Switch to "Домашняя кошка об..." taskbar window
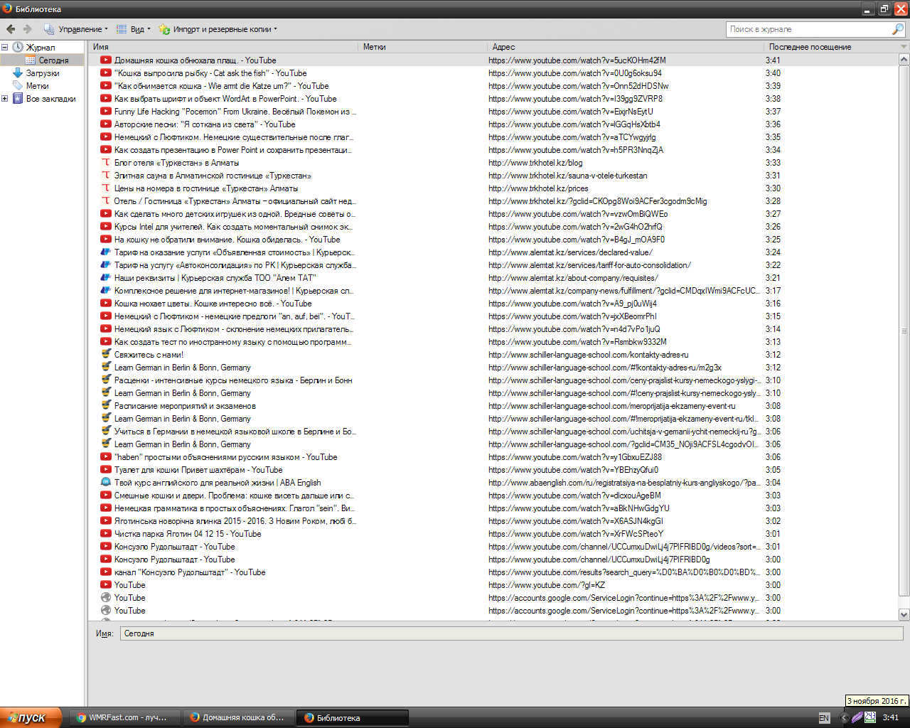Image resolution: width=910 pixels, height=728 pixels. pos(238,718)
